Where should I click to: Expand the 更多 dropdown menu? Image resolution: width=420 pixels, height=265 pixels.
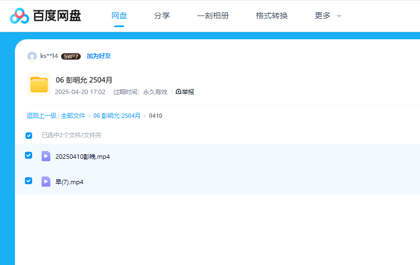[327, 16]
